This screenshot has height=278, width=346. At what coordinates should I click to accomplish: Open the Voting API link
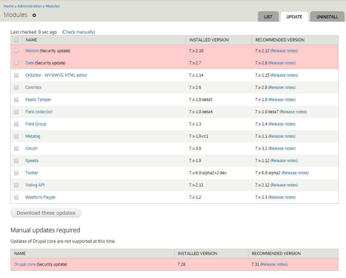pyautogui.click(x=35, y=185)
